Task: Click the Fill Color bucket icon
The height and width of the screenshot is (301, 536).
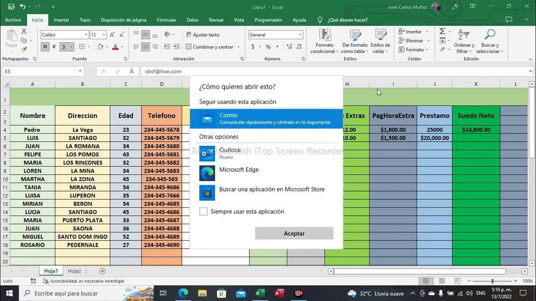Action: coord(100,47)
